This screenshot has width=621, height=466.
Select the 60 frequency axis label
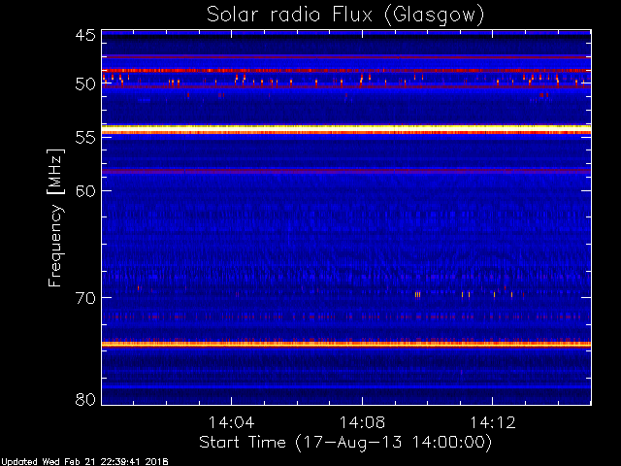click(x=85, y=190)
